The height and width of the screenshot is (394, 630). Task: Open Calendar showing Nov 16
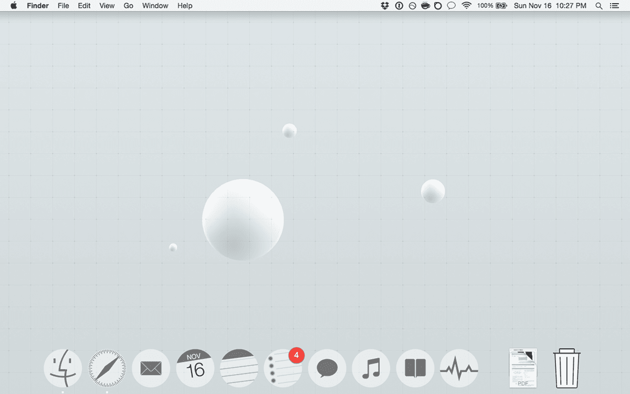point(195,368)
